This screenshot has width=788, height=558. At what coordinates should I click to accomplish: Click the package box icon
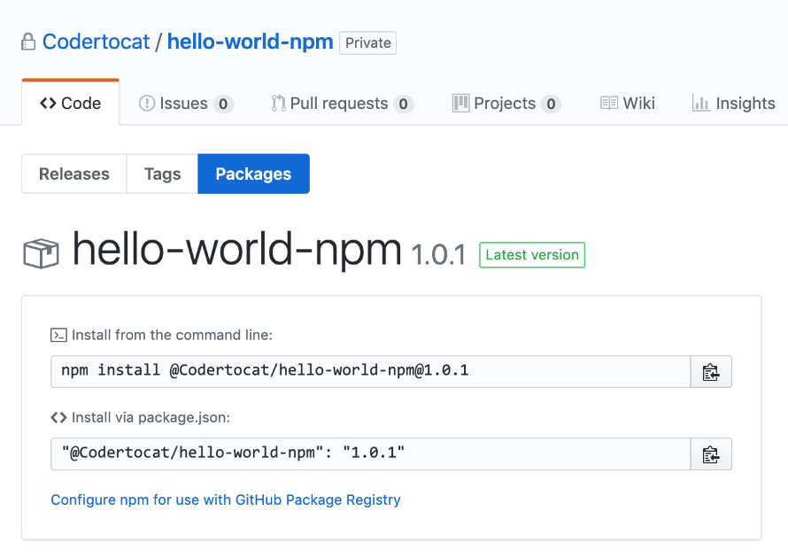coord(42,252)
